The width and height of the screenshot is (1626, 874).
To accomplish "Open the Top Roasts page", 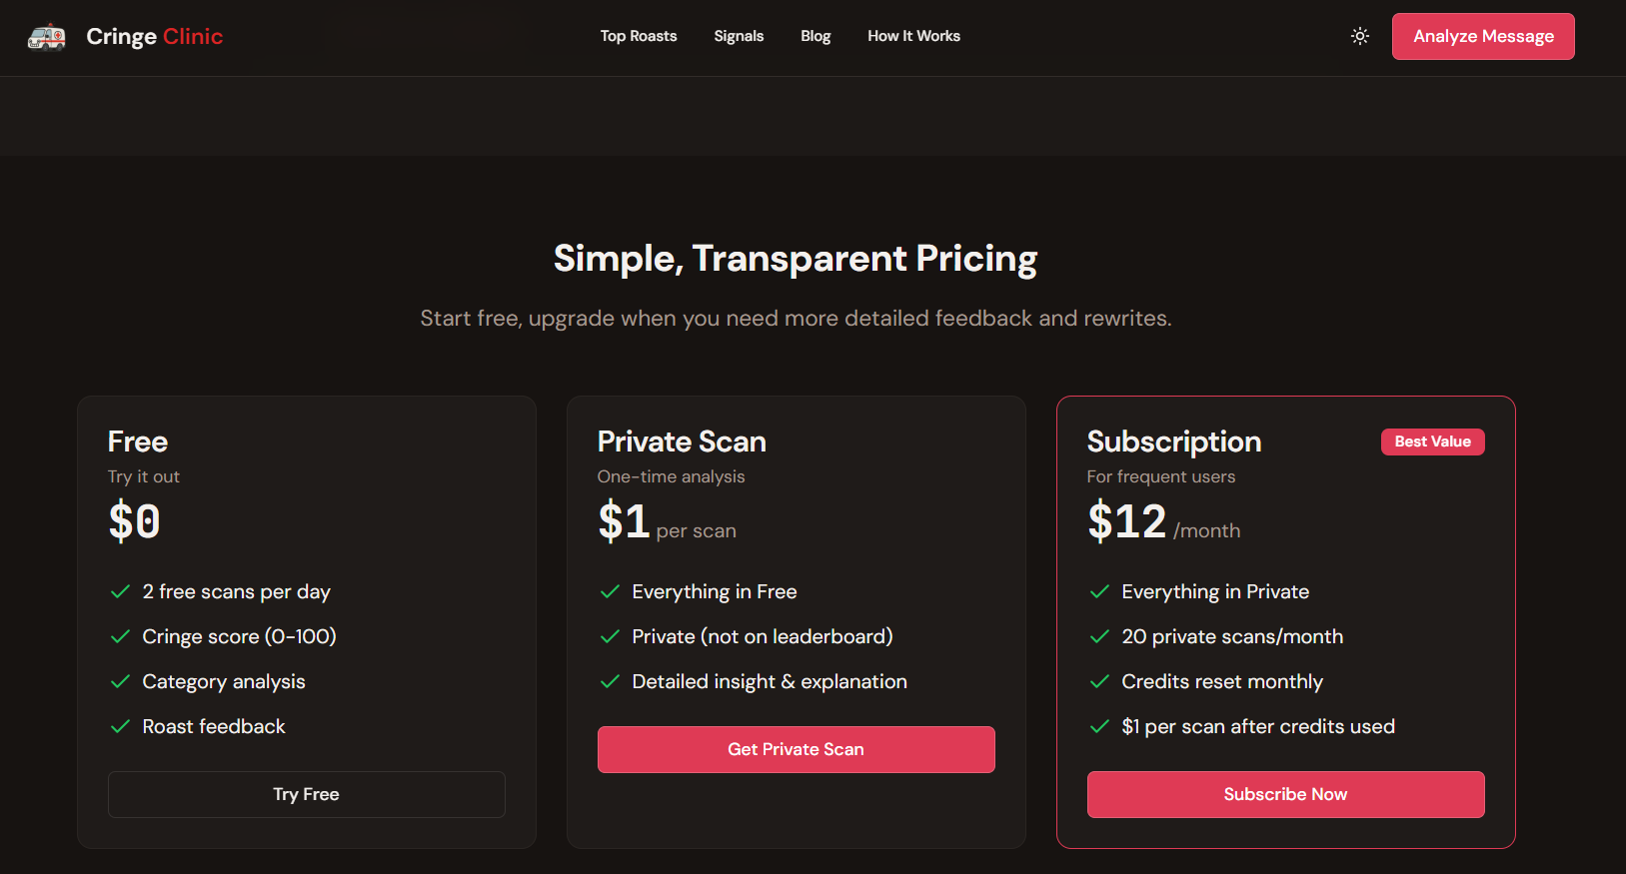I will 638,36.
